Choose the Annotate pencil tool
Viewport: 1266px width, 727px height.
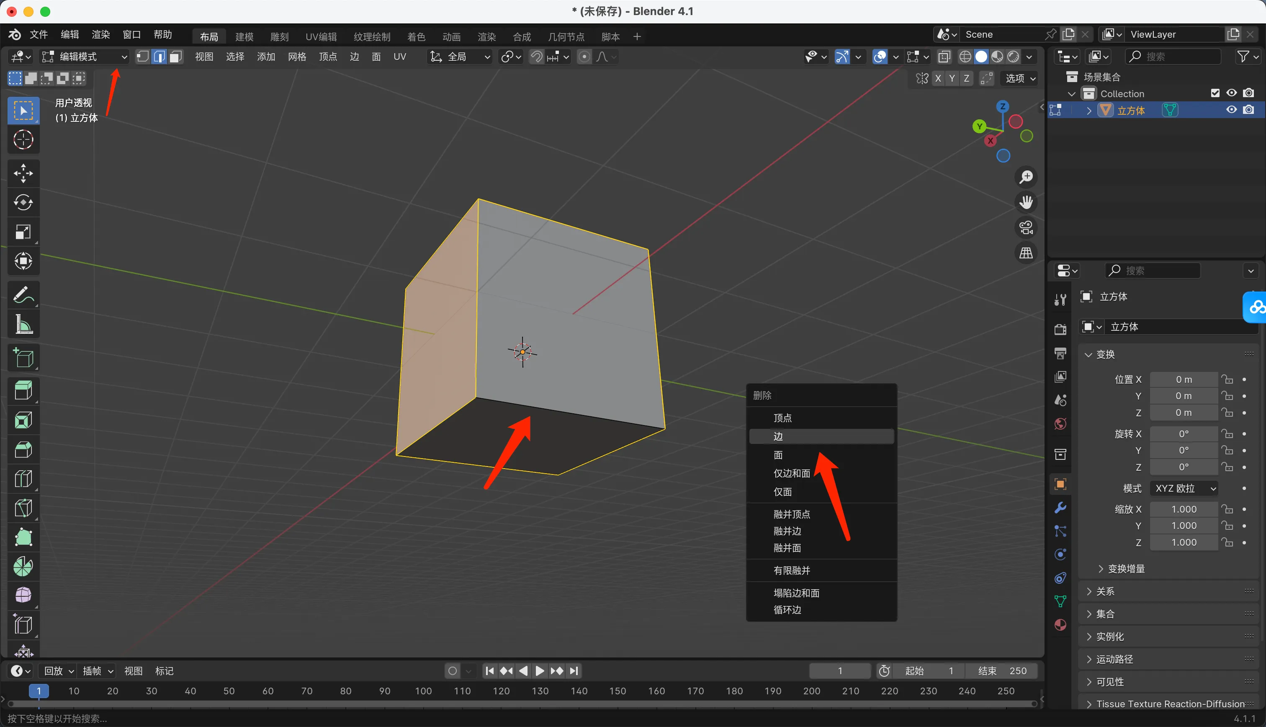(23, 295)
